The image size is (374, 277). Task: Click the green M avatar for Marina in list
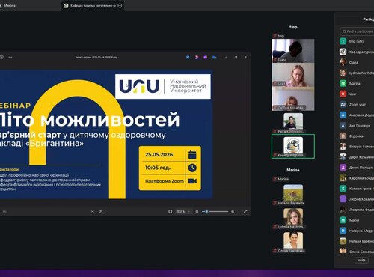coord(343,83)
